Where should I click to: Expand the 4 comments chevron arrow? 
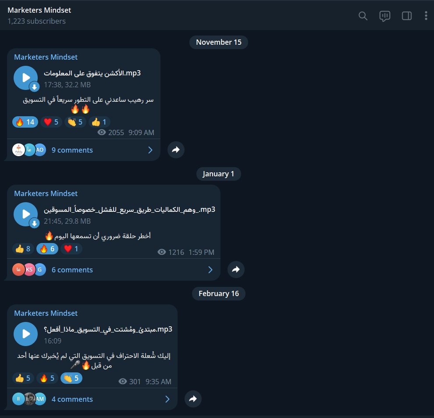[167, 399]
